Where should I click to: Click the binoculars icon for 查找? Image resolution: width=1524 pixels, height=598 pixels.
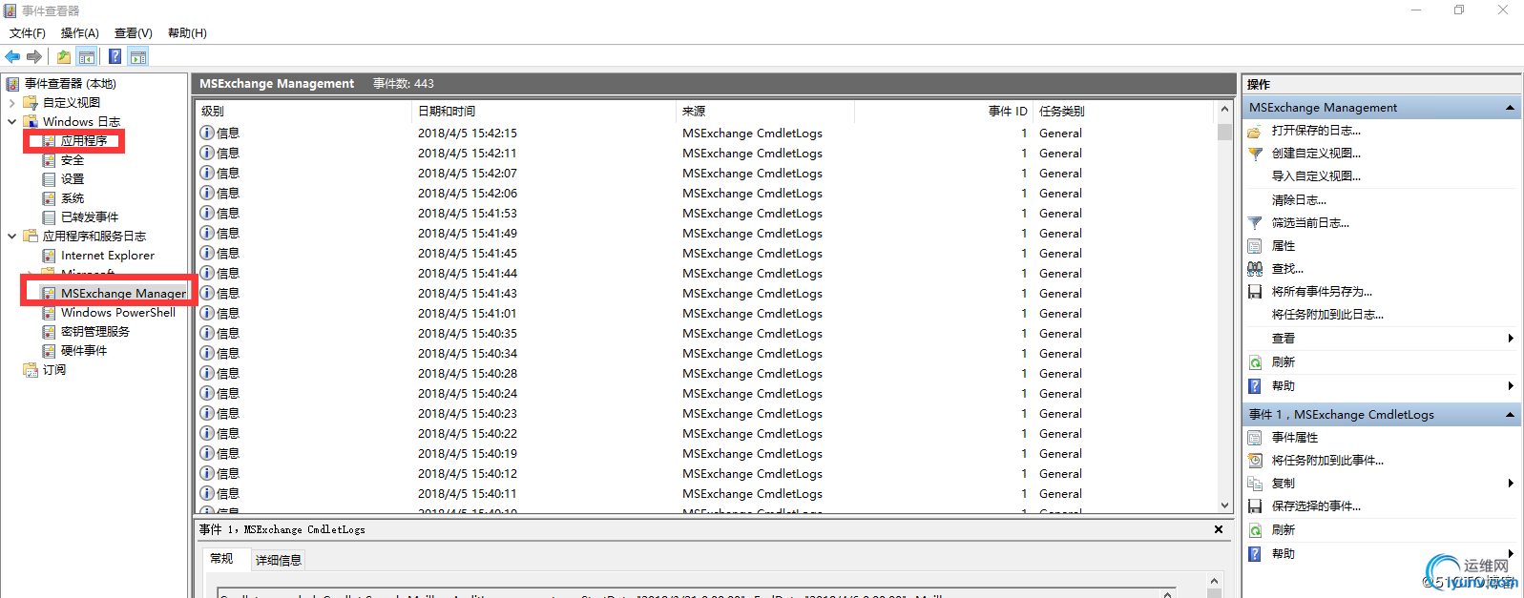[x=1255, y=269]
